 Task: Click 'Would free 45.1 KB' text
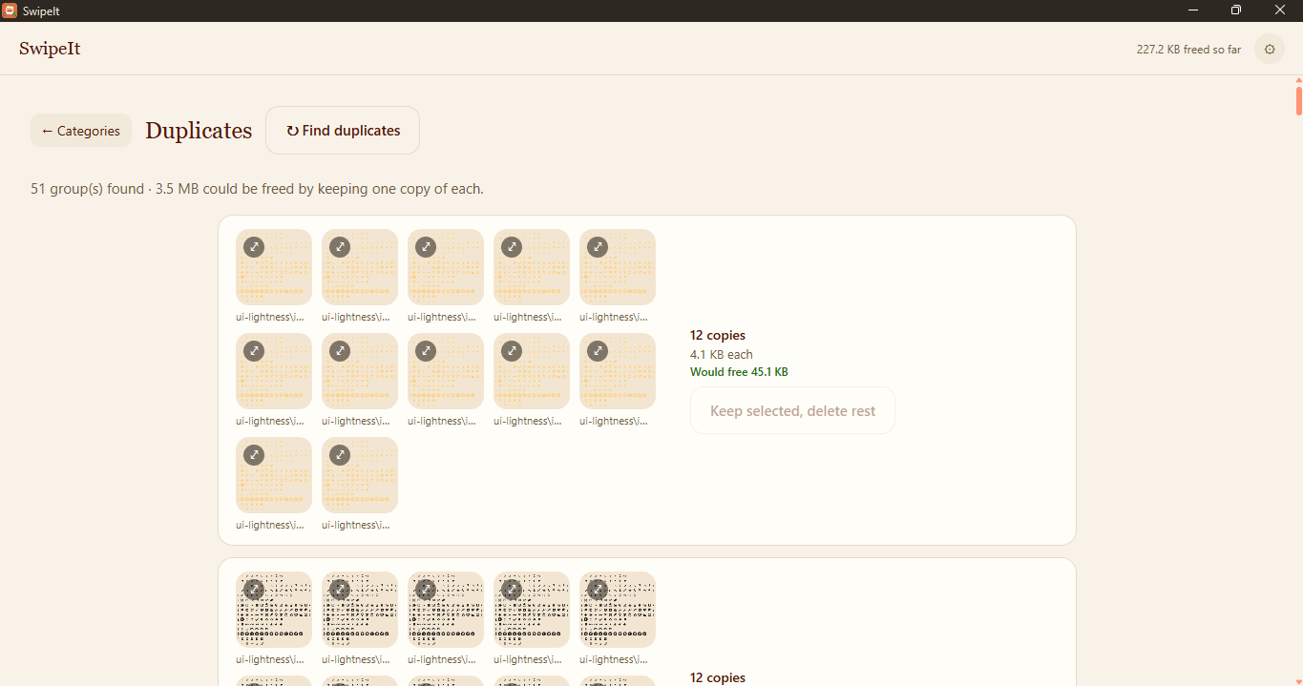tap(739, 372)
